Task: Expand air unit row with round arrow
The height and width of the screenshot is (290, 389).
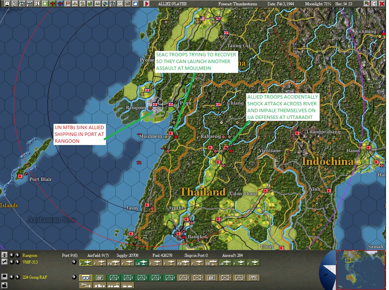Action: click(x=74, y=262)
